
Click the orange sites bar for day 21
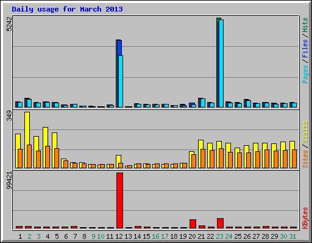click(203, 159)
